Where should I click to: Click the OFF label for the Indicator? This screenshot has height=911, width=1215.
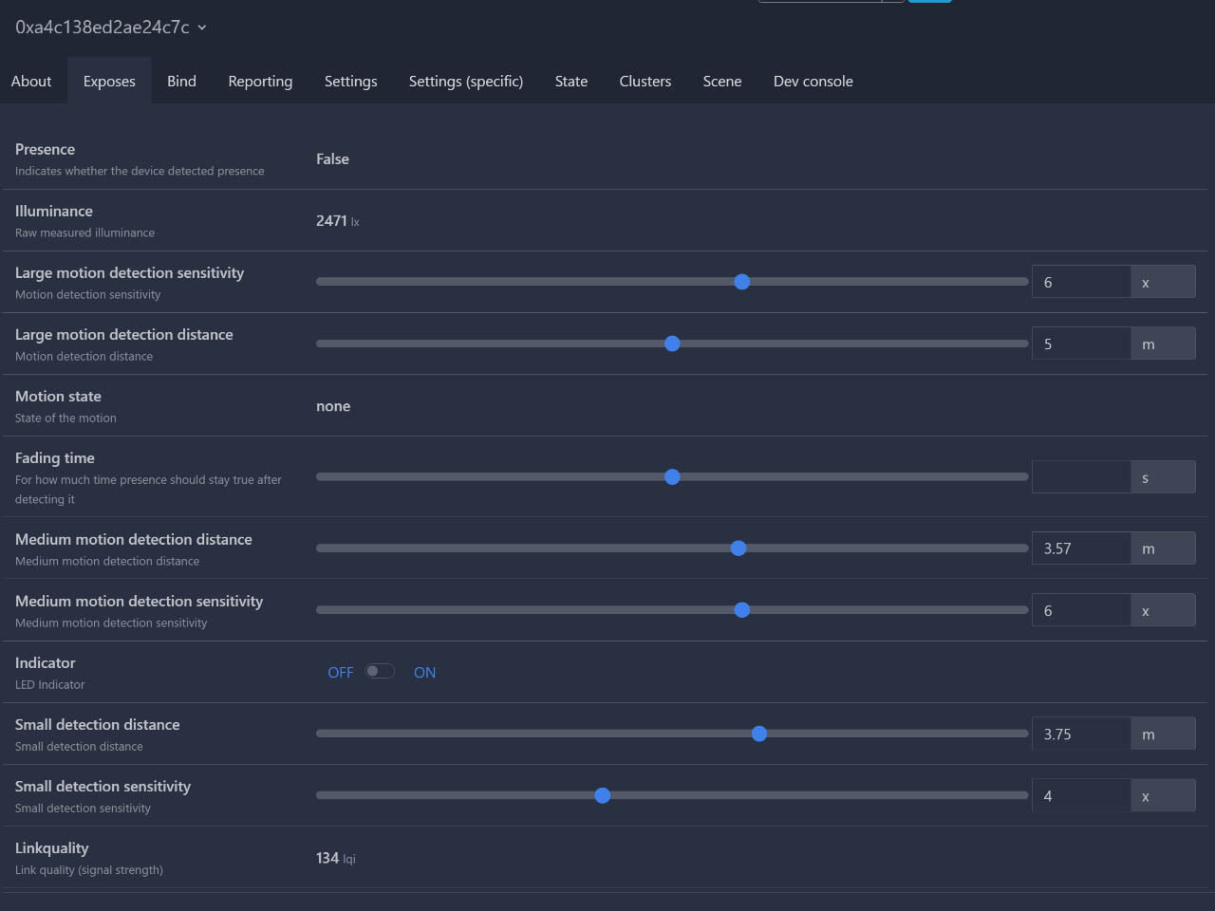[x=341, y=672]
